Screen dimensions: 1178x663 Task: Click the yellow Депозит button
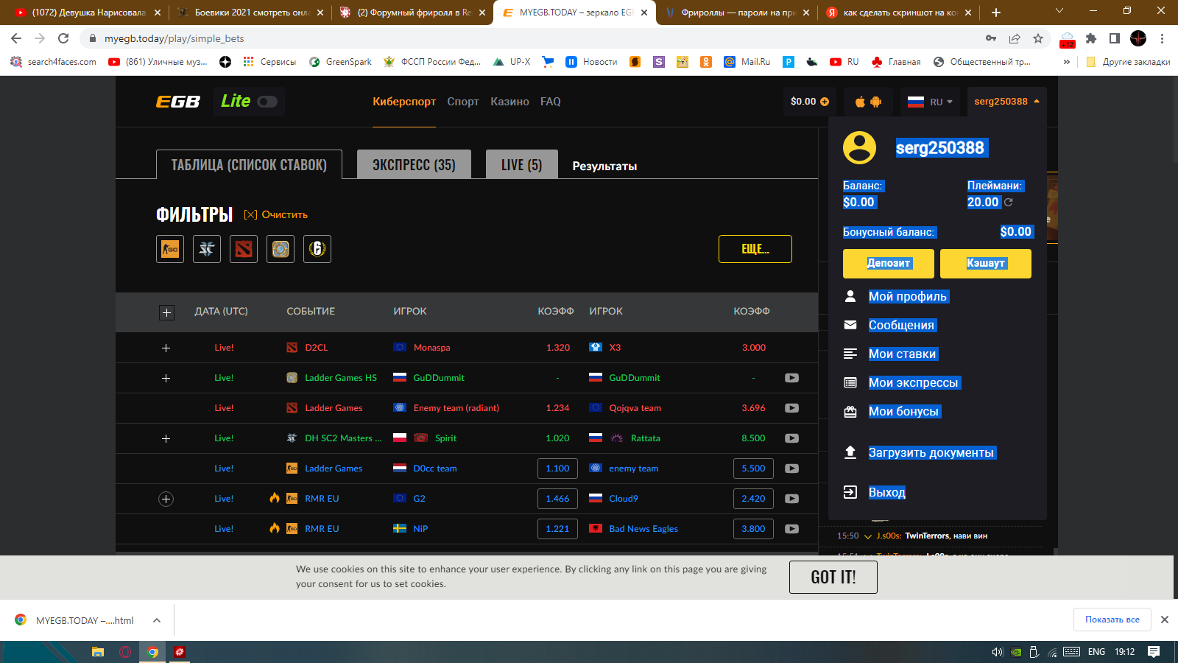(889, 263)
